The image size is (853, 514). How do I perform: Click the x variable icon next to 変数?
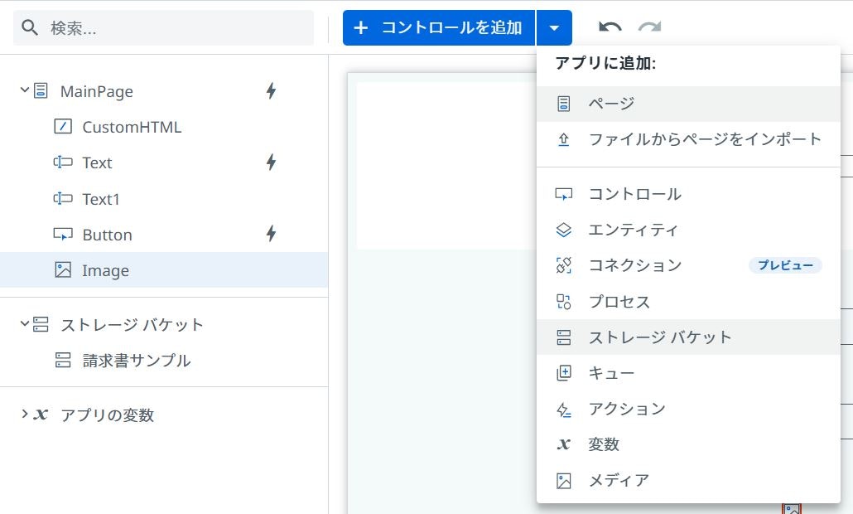563,444
